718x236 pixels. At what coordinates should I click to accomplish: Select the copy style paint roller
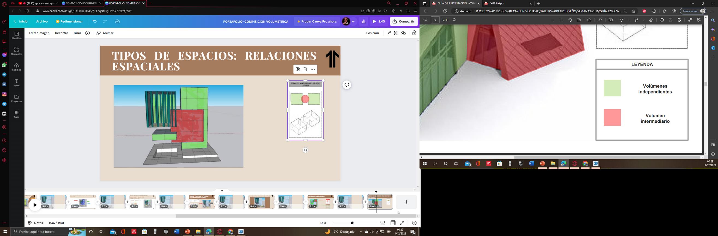(389, 33)
